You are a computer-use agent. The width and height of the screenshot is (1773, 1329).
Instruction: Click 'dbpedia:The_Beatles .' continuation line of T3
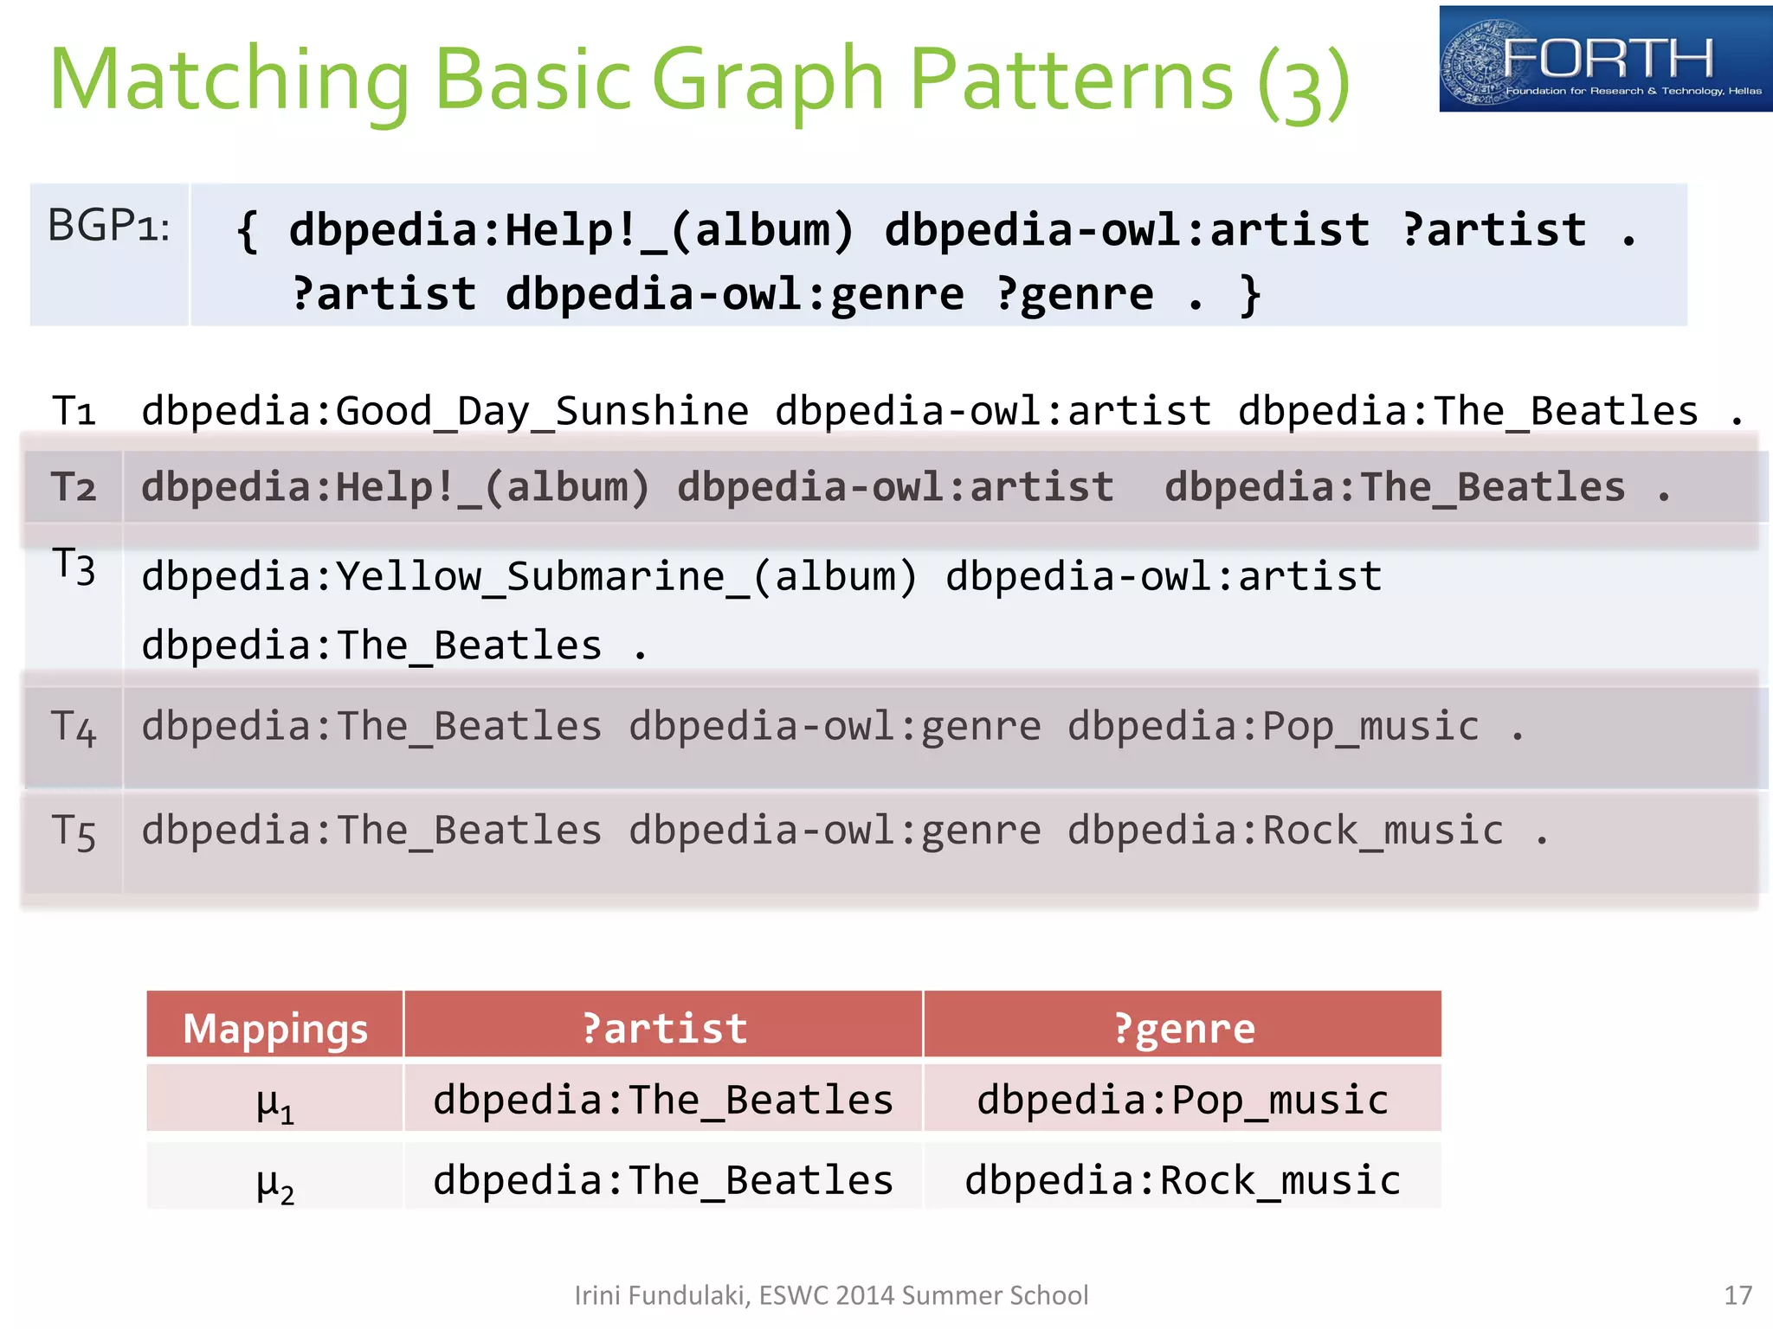point(395,645)
